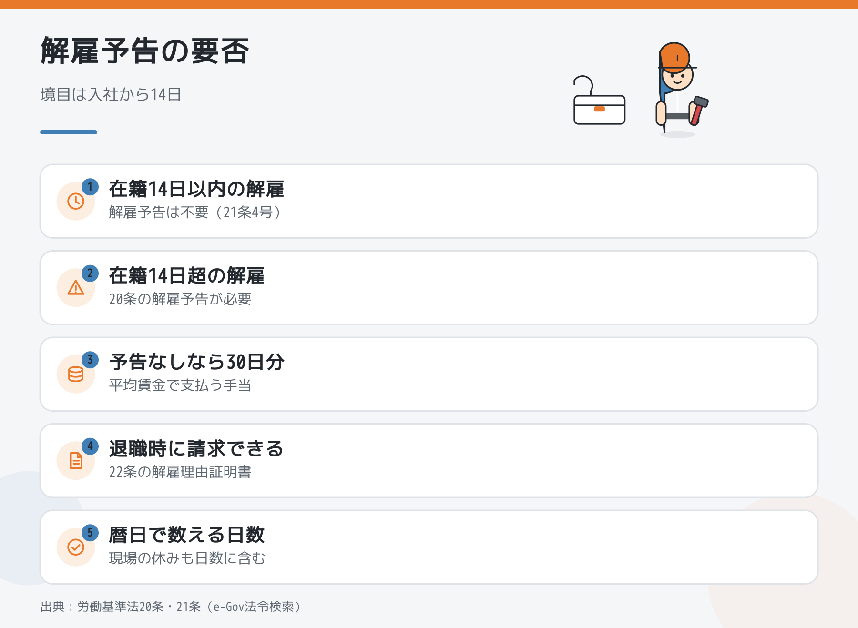Click the number 1 badge

point(90,187)
